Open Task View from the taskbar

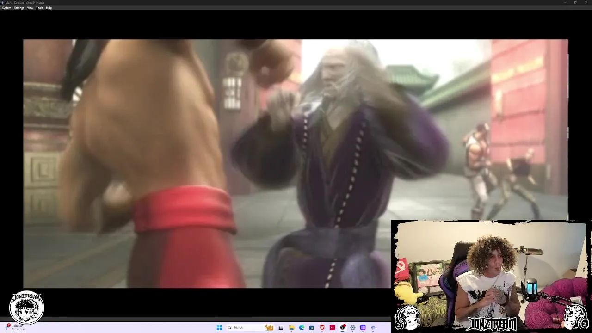click(x=280, y=327)
